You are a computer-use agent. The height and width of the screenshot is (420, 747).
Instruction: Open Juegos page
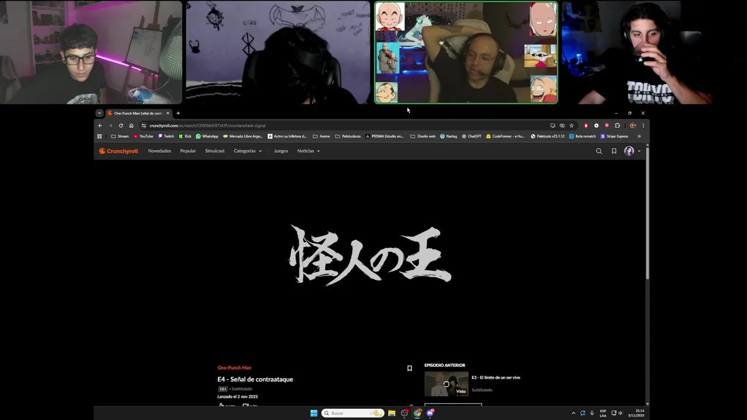(x=281, y=151)
